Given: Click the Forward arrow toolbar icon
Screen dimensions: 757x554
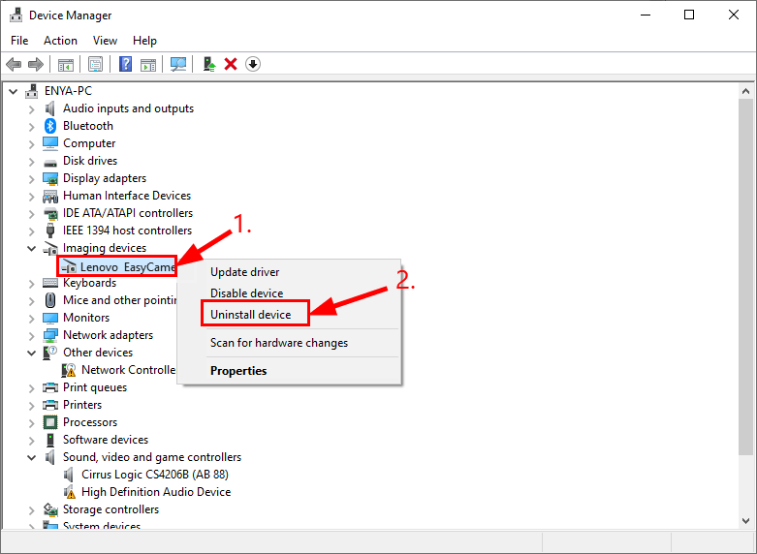Looking at the screenshot, I should coord(36,64).
